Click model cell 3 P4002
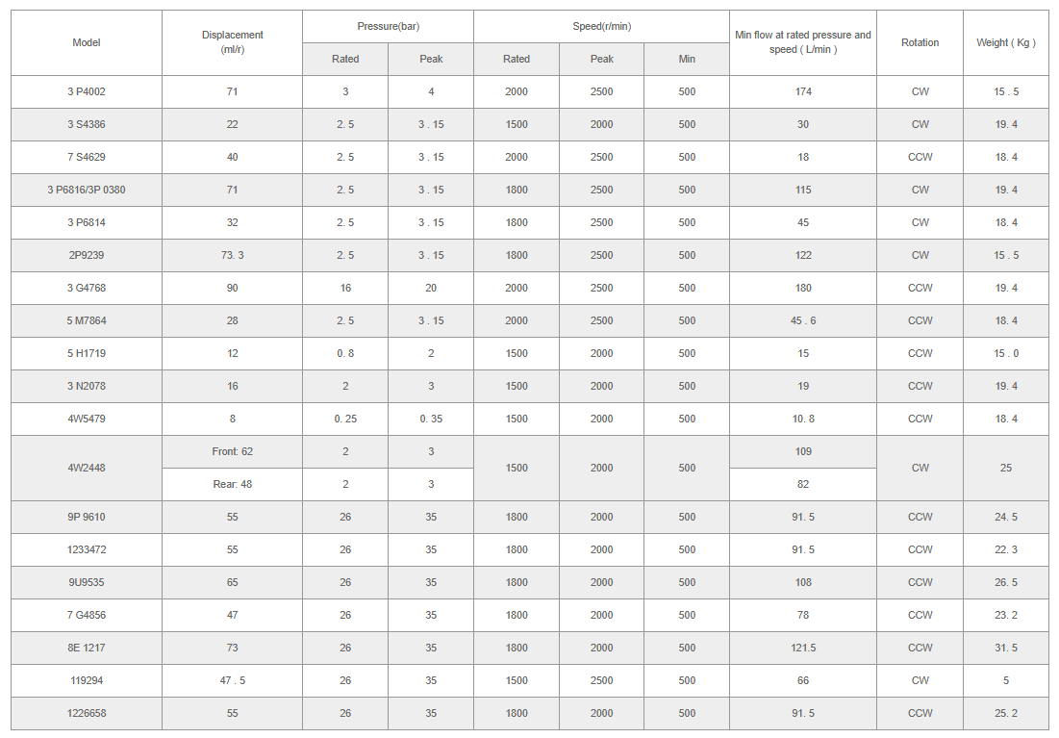The height and width of the screenshot is (738, 1059). (87, 91)
